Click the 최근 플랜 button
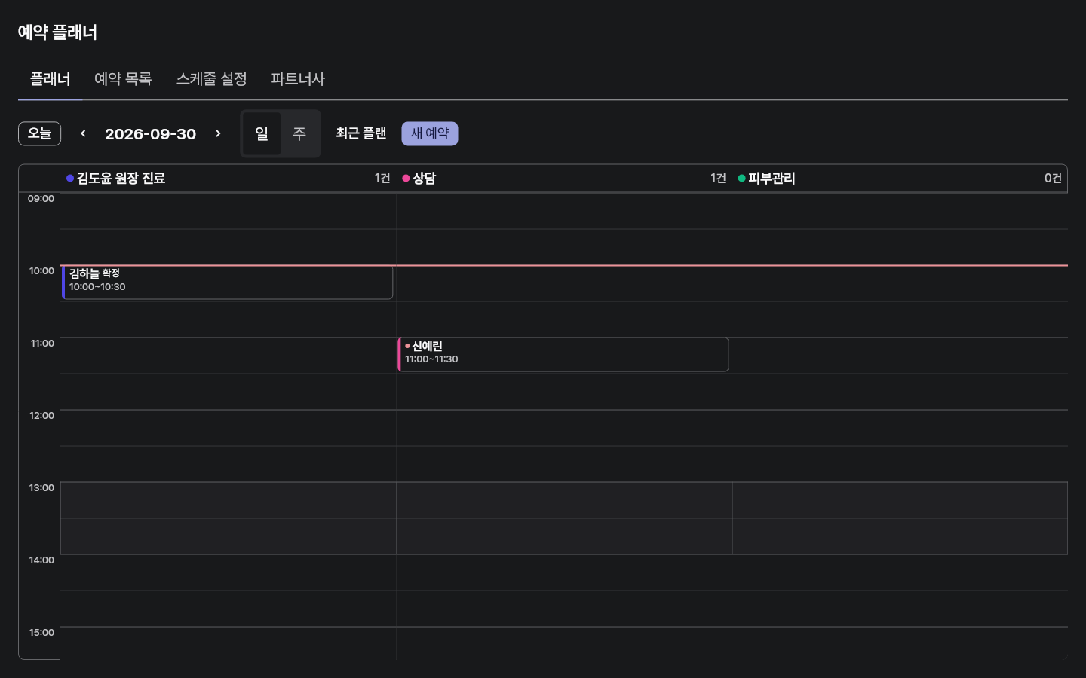The height and width of the screenshot is (678, 1086). point(361,133)
